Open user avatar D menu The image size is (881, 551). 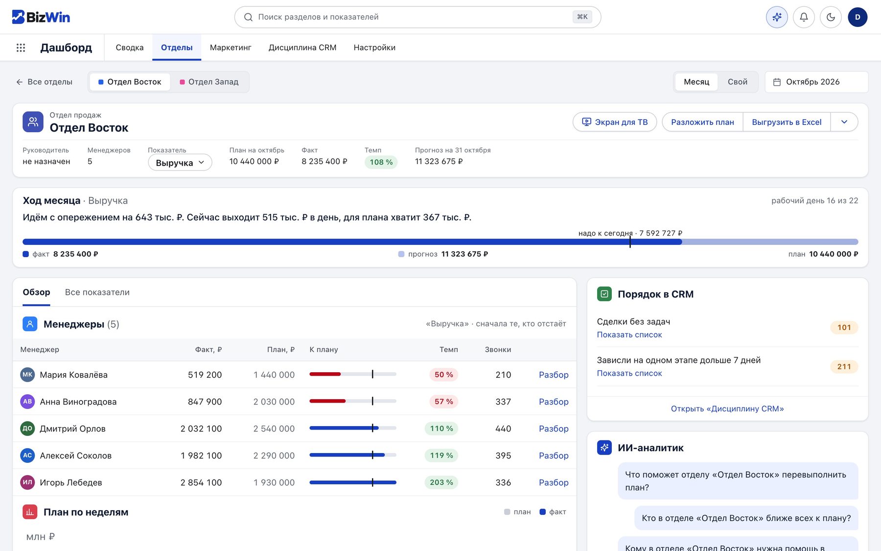click(858, 17)
